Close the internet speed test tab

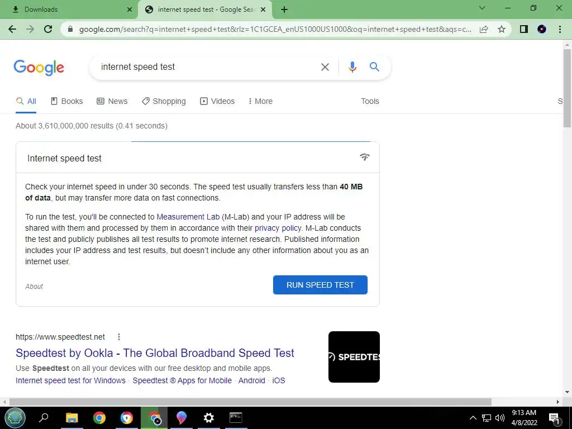point(263,9)
